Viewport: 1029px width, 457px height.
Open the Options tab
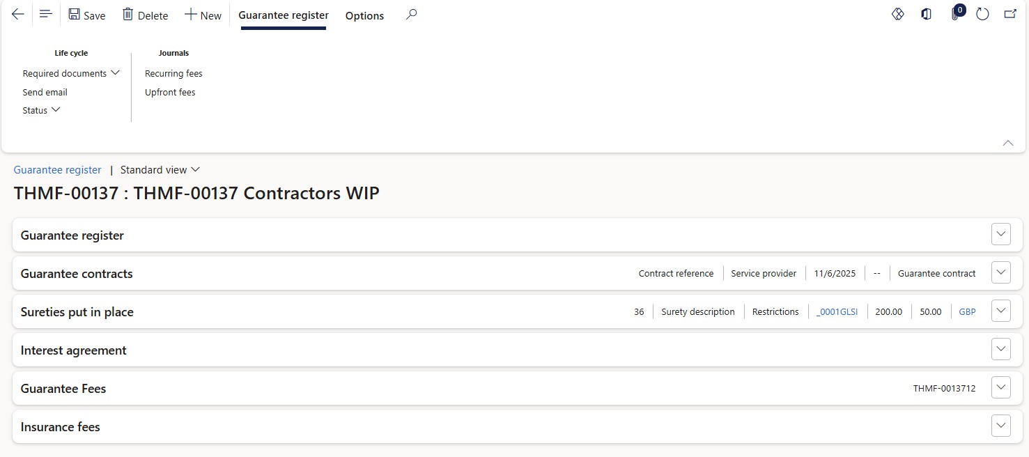click(364, 15)
